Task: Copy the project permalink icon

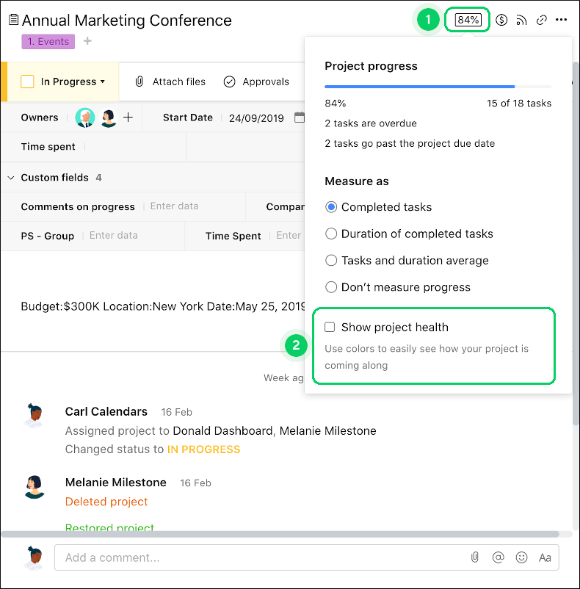Action: point(542,20)
